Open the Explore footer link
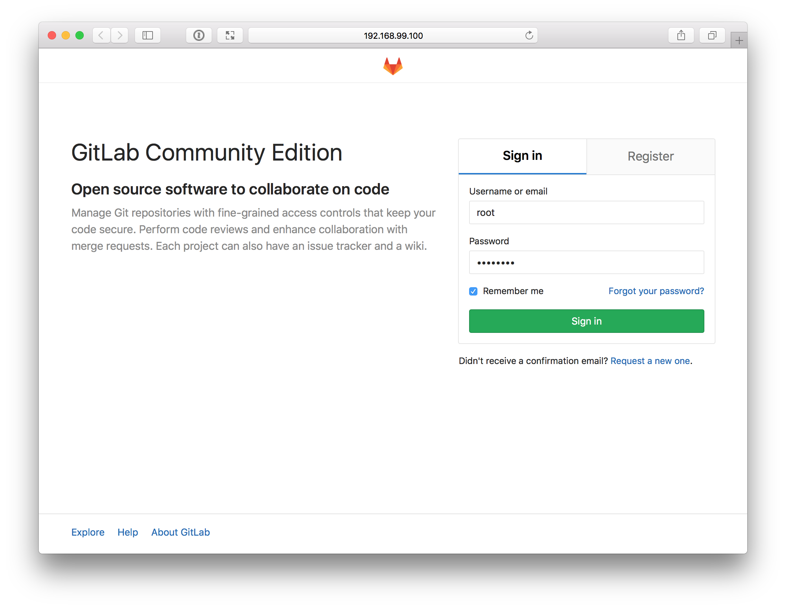 [x=88, y=532]
